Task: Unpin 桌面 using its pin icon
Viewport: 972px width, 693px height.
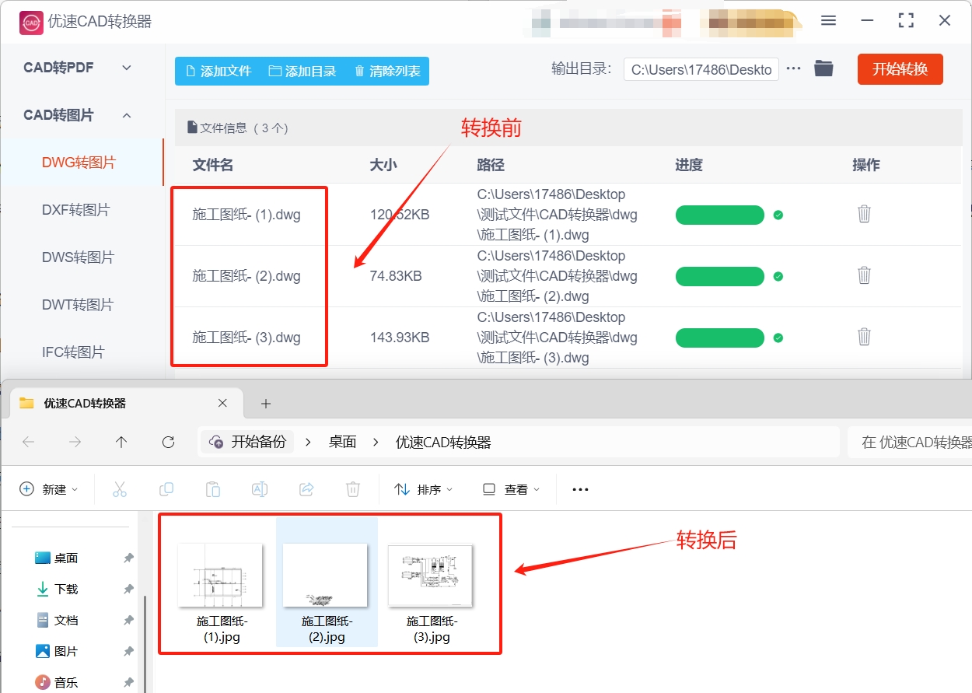Action: click(128, 558)
